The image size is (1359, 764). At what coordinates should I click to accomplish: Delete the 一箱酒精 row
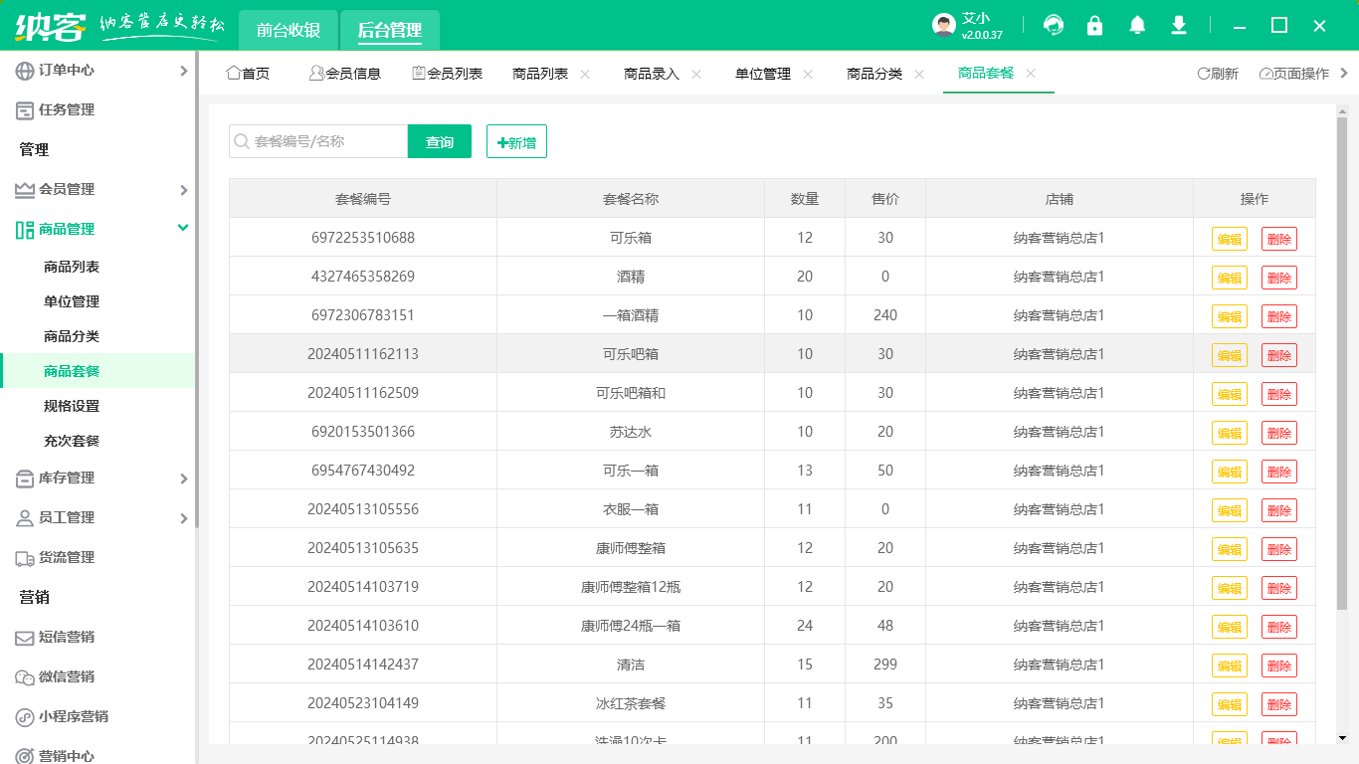tap(1279, 316)
